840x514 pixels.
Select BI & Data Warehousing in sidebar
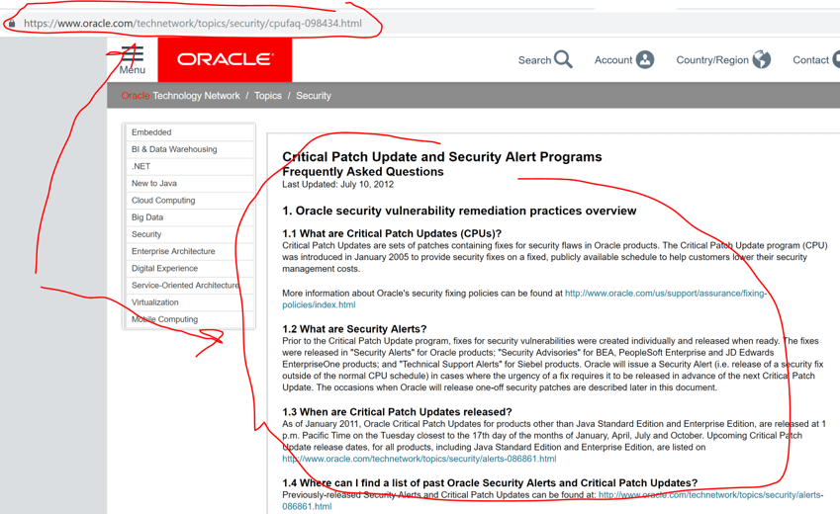[x=189, y=149]
